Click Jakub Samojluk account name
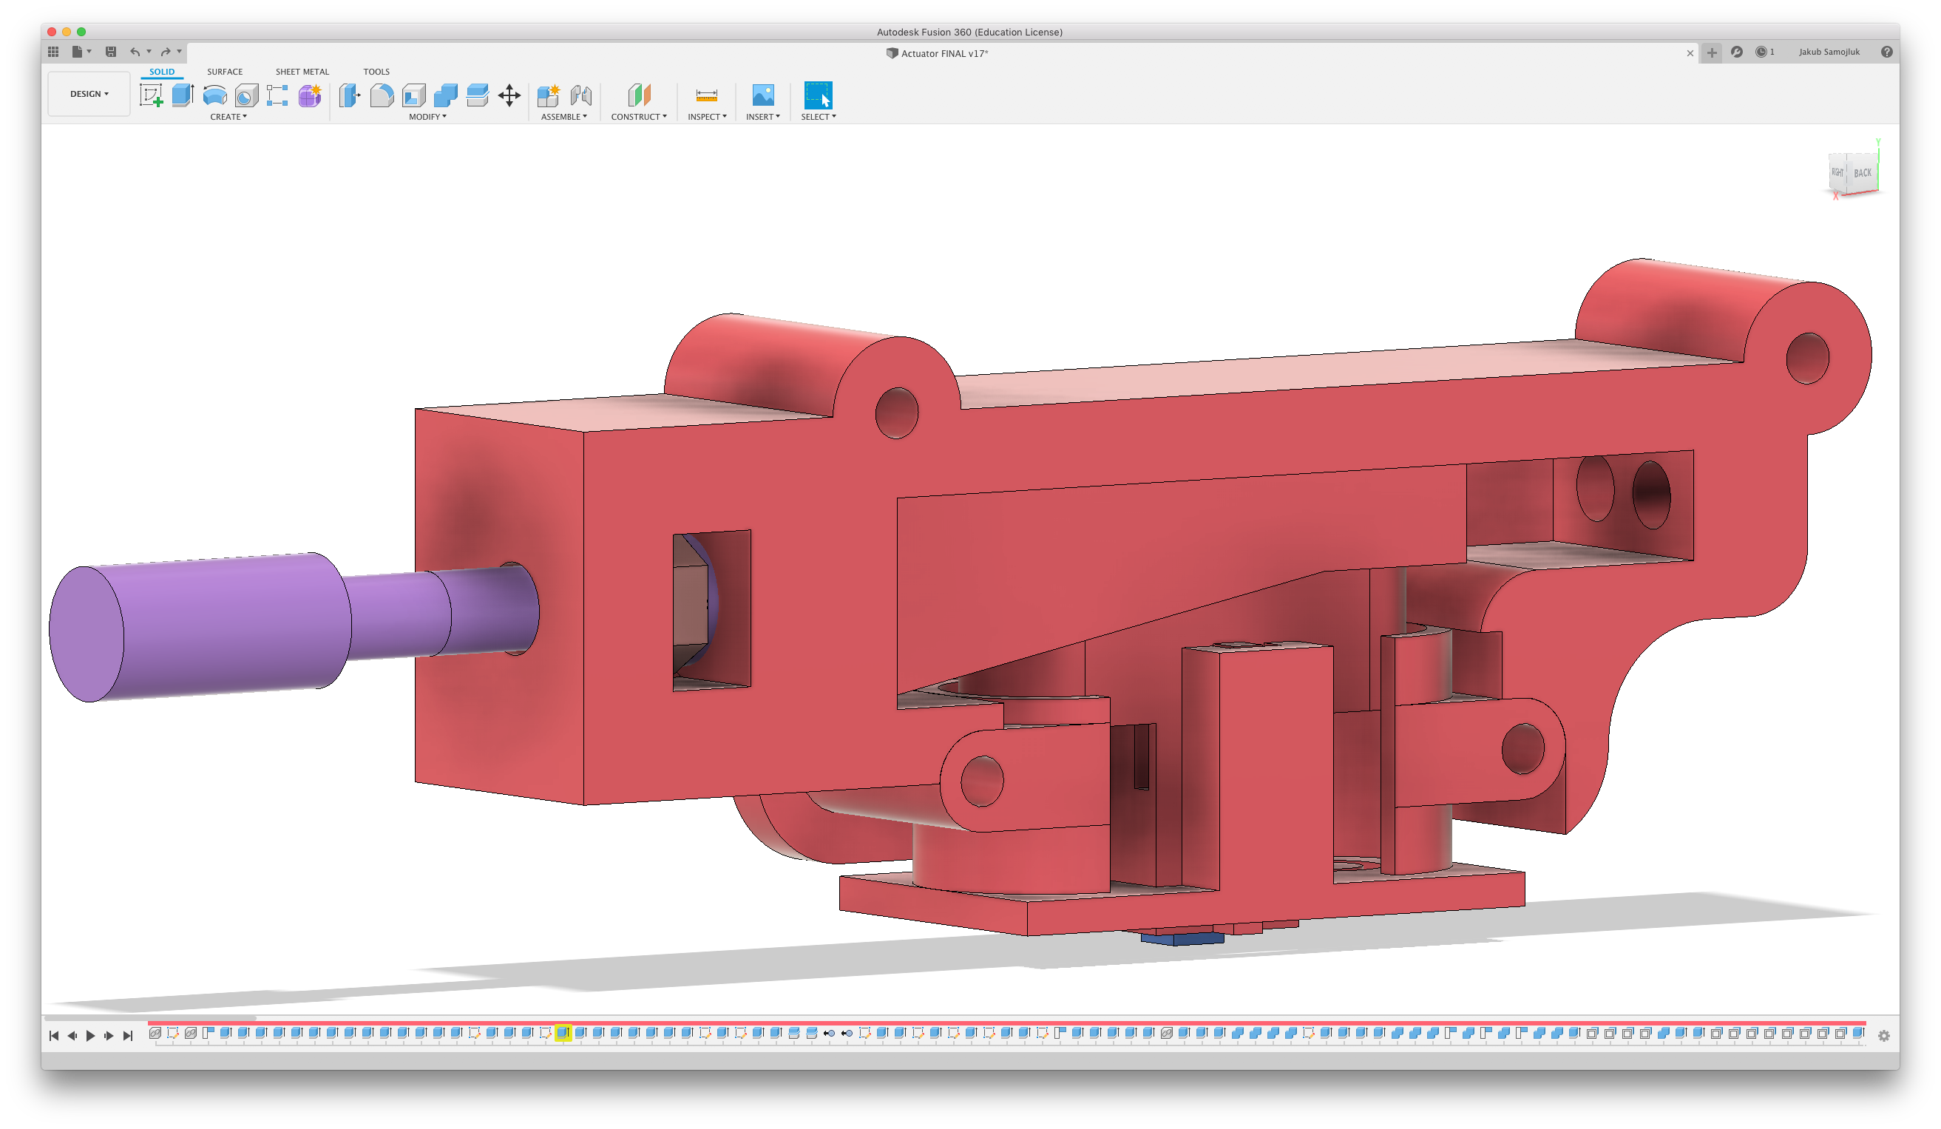This screenshot has width=1941, height=1129. (x=1829, y=52)
